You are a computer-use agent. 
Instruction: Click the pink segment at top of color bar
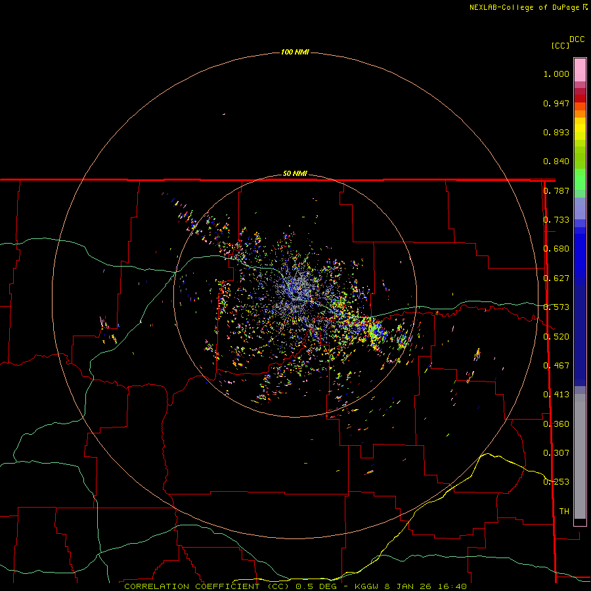(580, 70)
